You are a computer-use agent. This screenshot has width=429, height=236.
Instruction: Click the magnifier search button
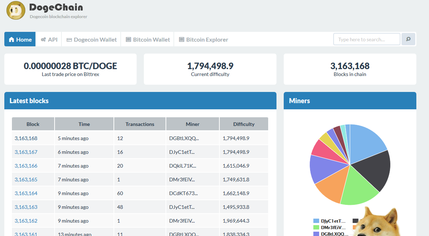coord(408,39)
